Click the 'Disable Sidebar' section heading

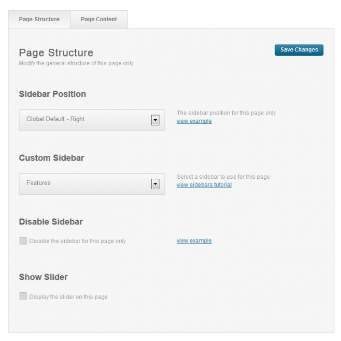[51, 222]
